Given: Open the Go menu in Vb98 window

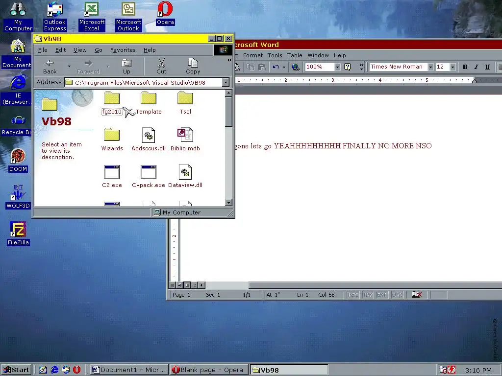Looking at the screenshot, I should pos(98,50).
